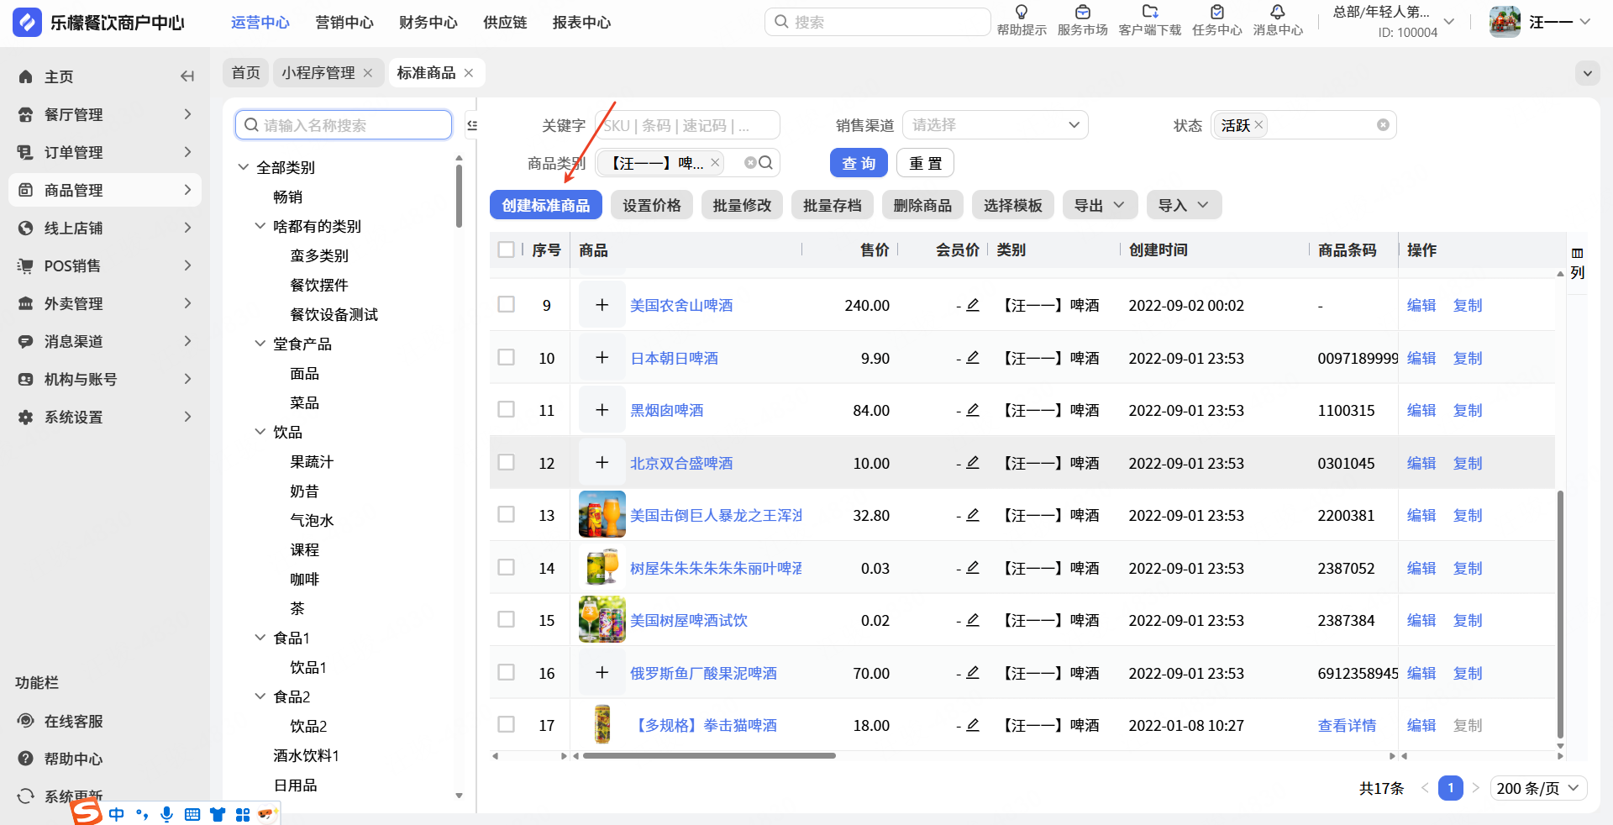The image size is (1613, 825).
Task: Open the 消息中心 bell icon
Action: (x=1277, y=13)
